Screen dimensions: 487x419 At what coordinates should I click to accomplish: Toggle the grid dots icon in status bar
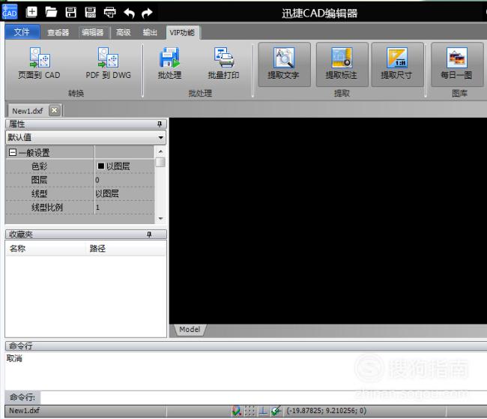(x=249, y=411)
